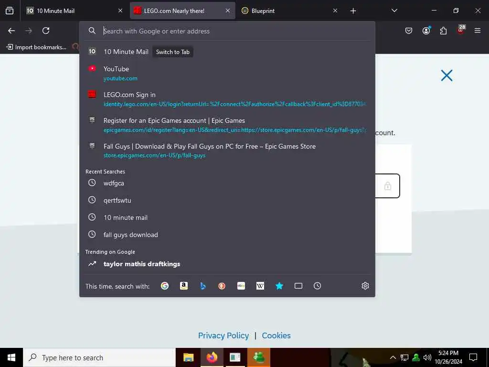The height and width of the screenshot is (367, 489).
Task: Search this time with DuckDuckGo
Action: (222, 286)
